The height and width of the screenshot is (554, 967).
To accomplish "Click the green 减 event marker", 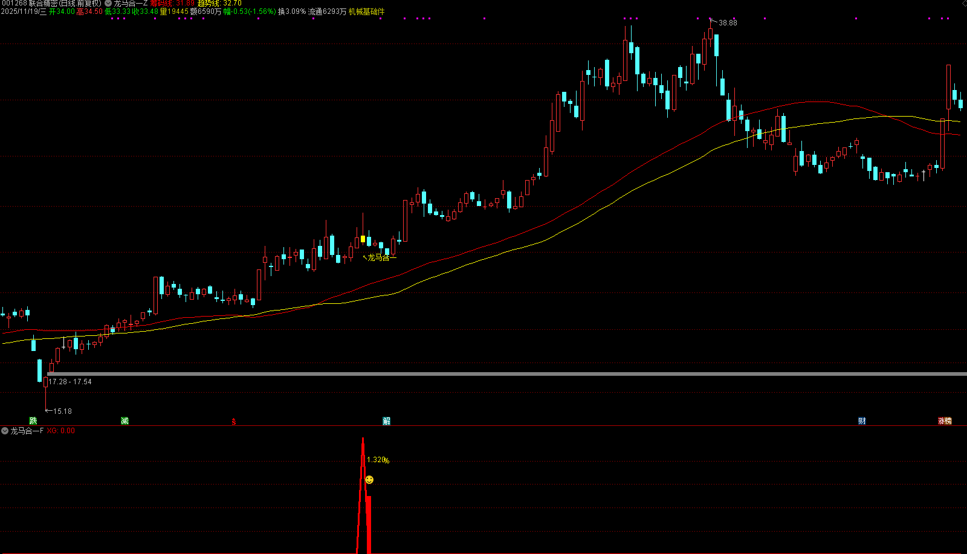I will (125, 420).
